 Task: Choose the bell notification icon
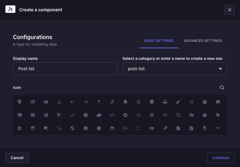click(x=125, y=102)
